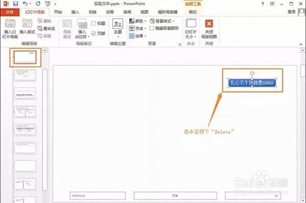Switch to the Transitions (切换) tab
Viewport: 306px width, 203px height.
pyautogui.click(x=92, y=12)
